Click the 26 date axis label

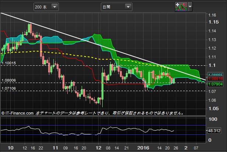click(x=176, y=148)
